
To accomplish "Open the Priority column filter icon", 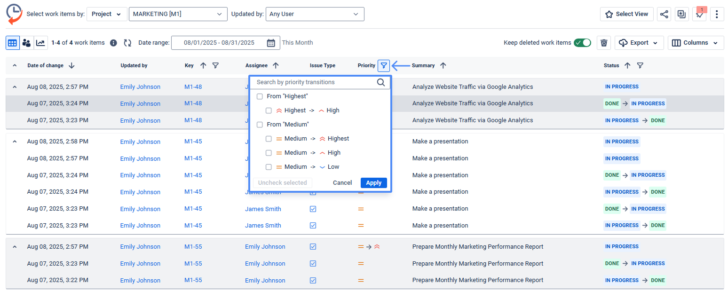I will (x=384, y=66).
